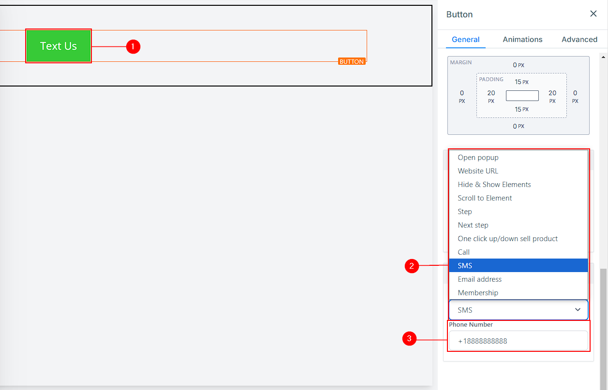Pick Hide & Show Elements option
608x390 pixels.
click(494, 185)
